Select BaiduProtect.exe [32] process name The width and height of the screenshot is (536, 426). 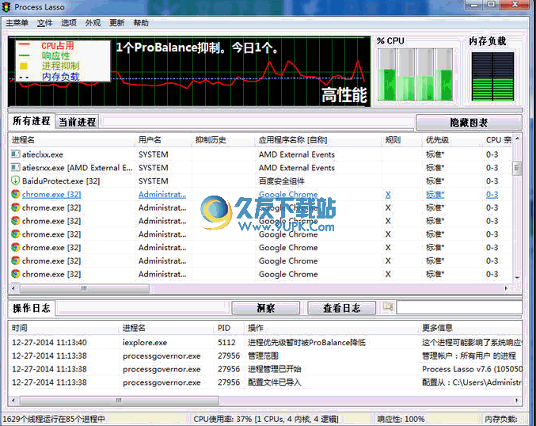pos(61,181)
